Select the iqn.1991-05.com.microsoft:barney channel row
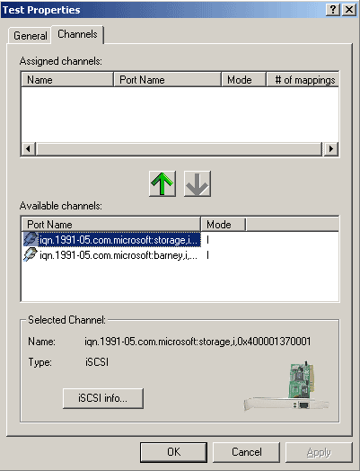This screenshot has height=471, width=360. [x=180, y=255]
